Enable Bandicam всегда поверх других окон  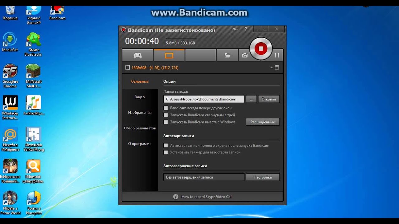pyautogui.click(x=166, y=108)
